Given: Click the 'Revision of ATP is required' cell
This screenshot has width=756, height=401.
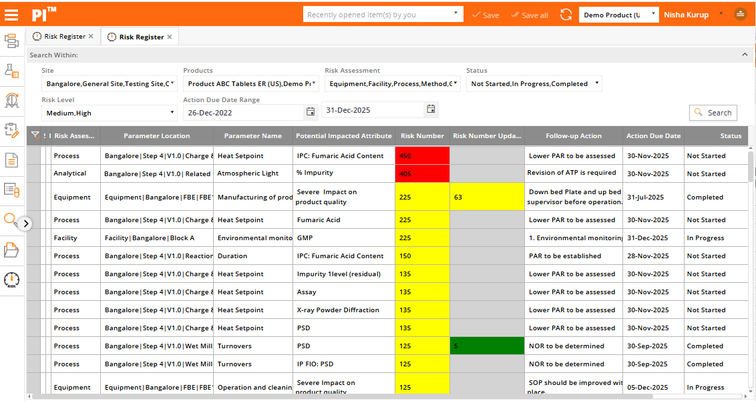Looking at the screenshot, I should (x=573, y=173).
